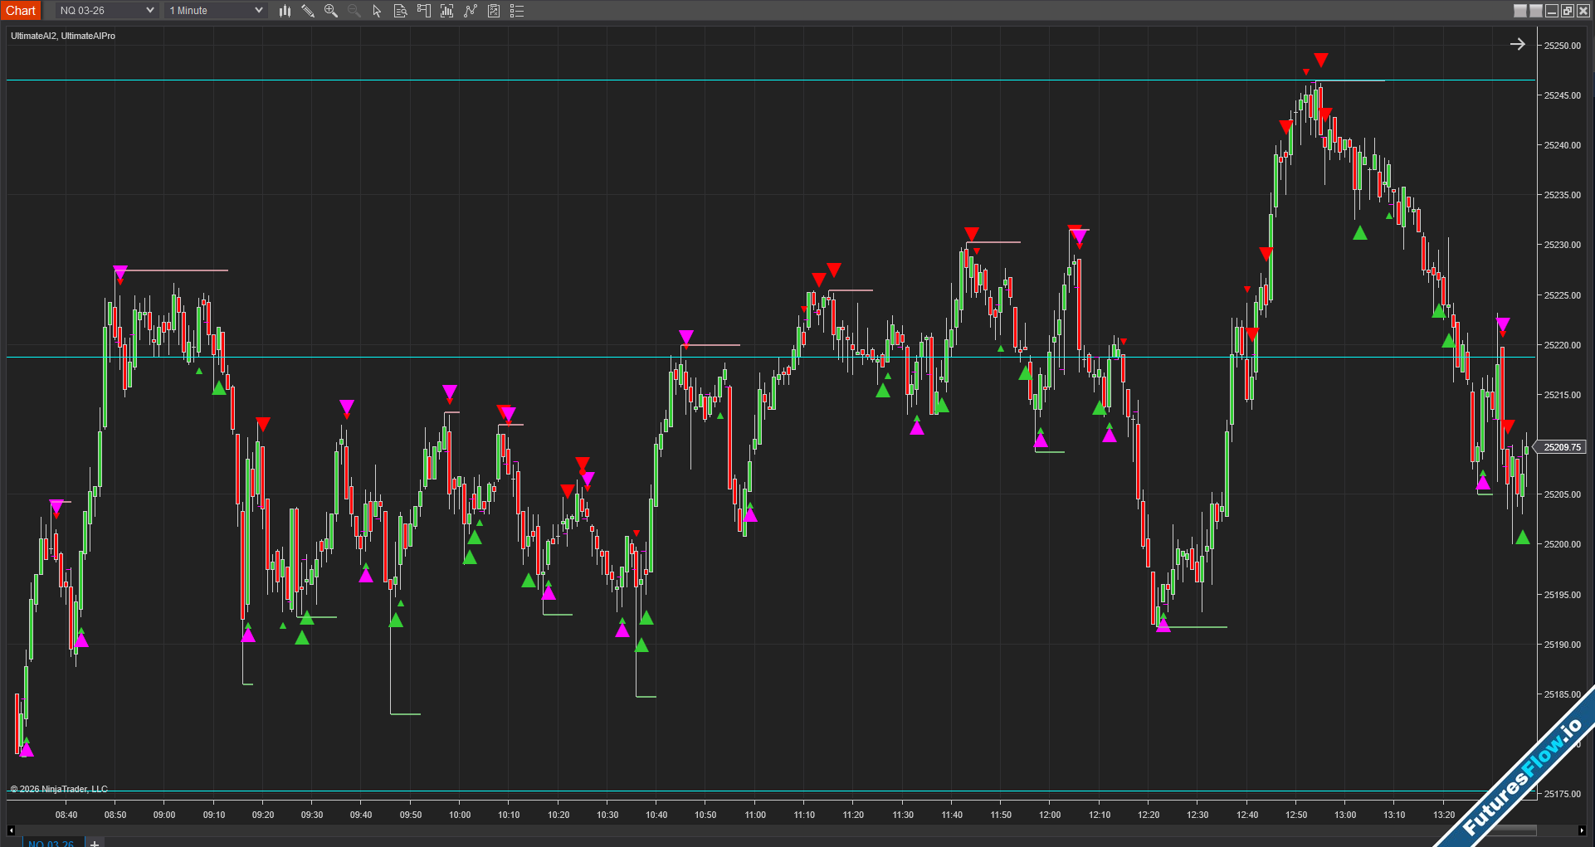Open the Data Series icon
The width and height of the screenshot is (1595, 847).
tap(446, 11)
